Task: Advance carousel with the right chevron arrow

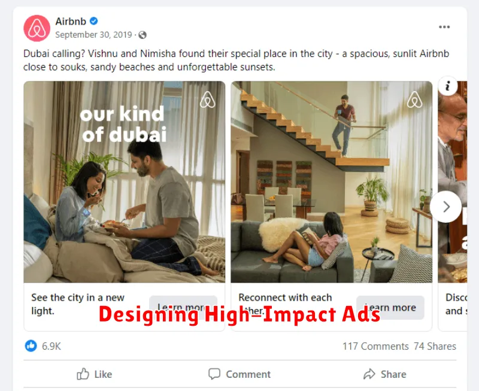Action: (446, 207)
